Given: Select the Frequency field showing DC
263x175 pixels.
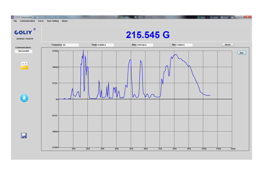Looking at the screenshot, I should pos(70,45).
